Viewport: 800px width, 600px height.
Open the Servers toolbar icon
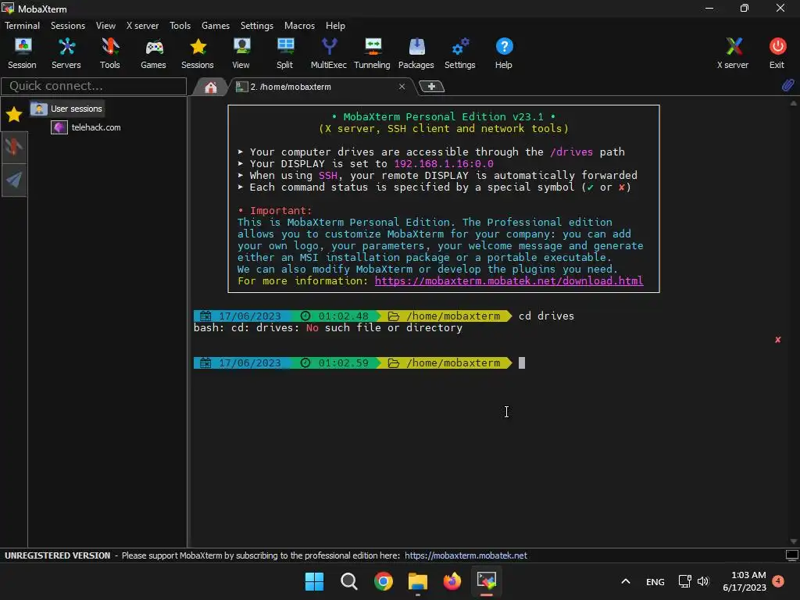point(66,54)
